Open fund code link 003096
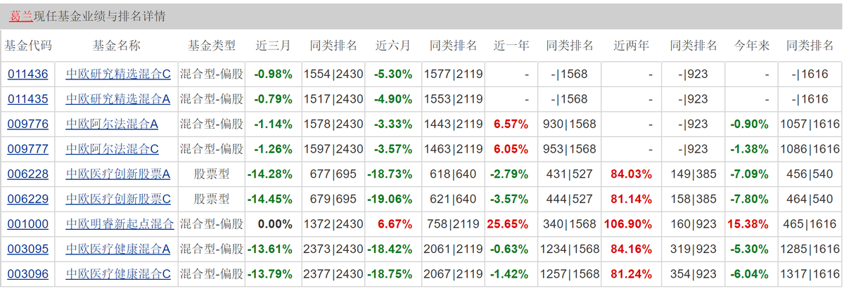 click(28, 274)
